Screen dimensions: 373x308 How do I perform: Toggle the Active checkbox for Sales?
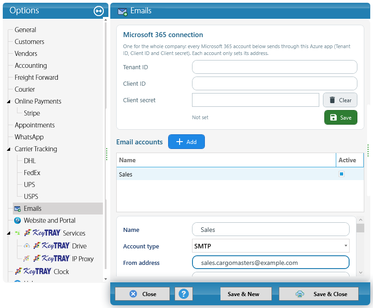pyautogui.click(x=341, y=174)
